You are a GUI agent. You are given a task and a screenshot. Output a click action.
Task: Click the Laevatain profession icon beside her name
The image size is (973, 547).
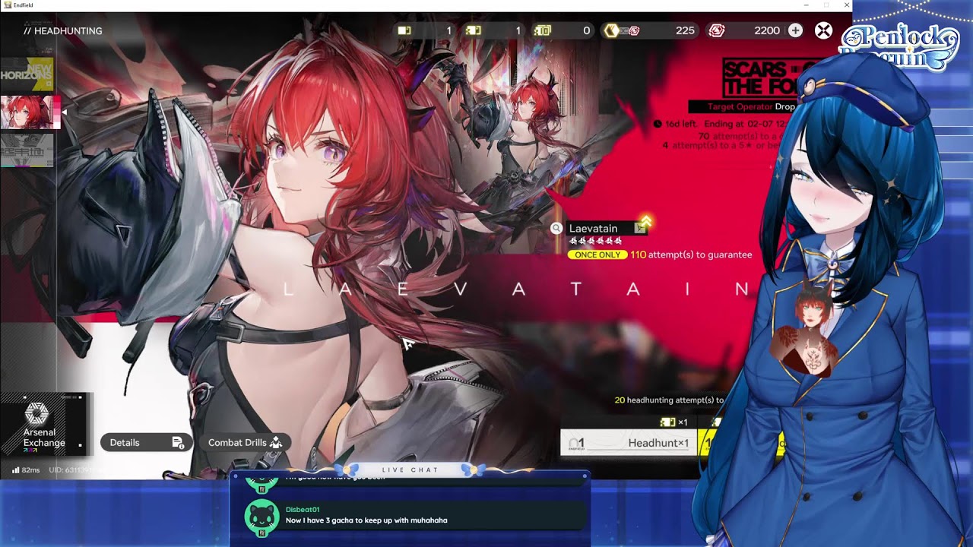coord(641,229)
